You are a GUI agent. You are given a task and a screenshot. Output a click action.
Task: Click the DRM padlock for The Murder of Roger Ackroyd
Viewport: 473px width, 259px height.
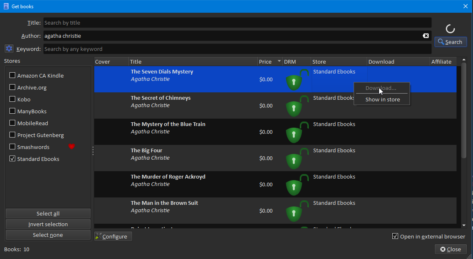[297, 184]
